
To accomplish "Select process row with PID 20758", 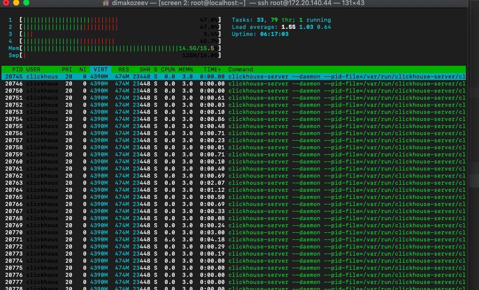I will tap(234, 147).
